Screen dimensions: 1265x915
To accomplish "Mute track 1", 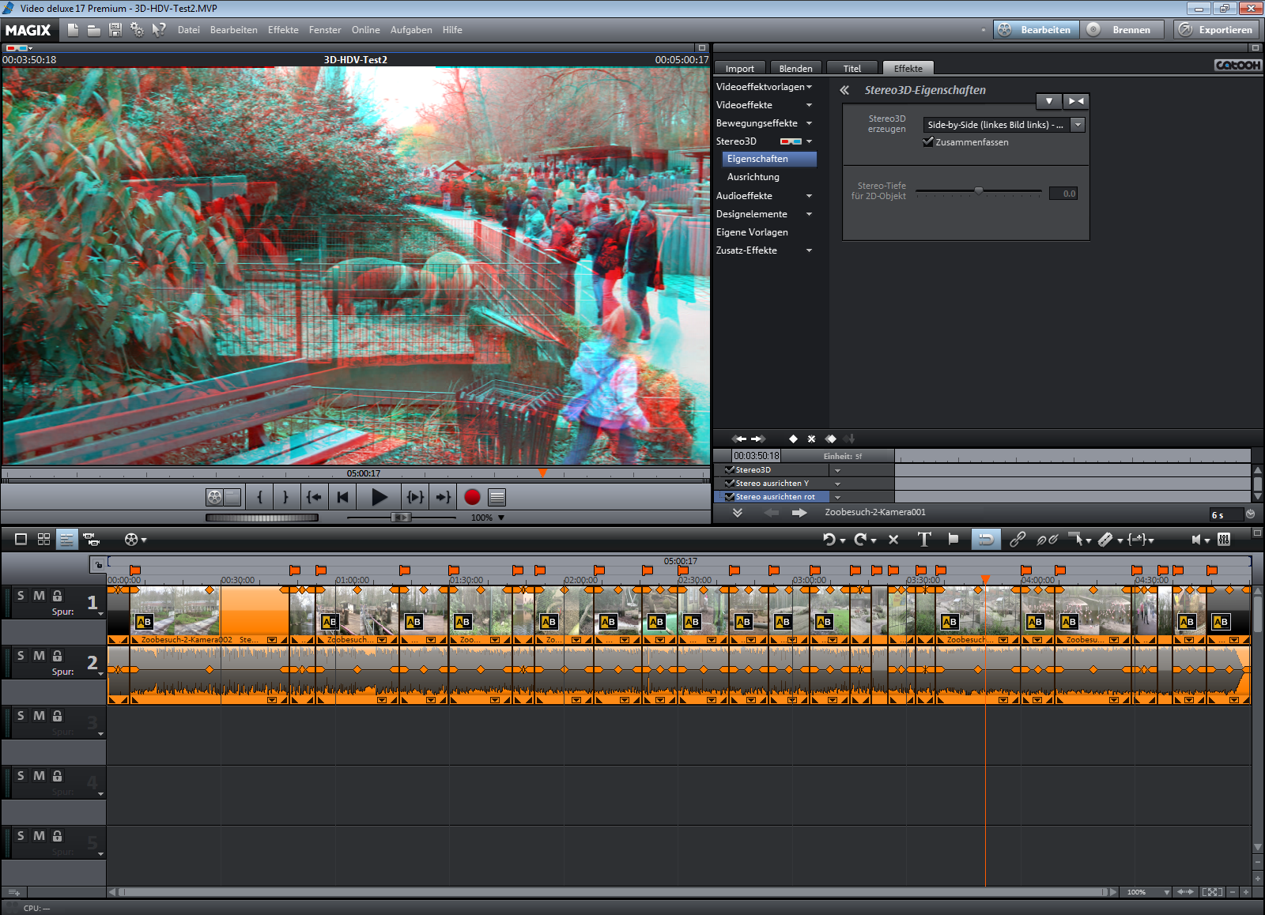I will 39,596.
